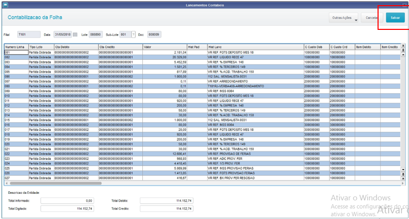This screenshot has width=409, height=219.
Task: Click the Numero Linha column header
Action: 16,47
